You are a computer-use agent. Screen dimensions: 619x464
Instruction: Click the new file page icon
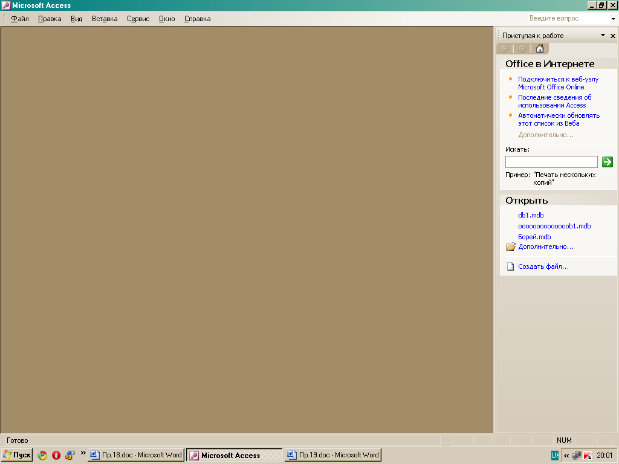coord(510,266)
